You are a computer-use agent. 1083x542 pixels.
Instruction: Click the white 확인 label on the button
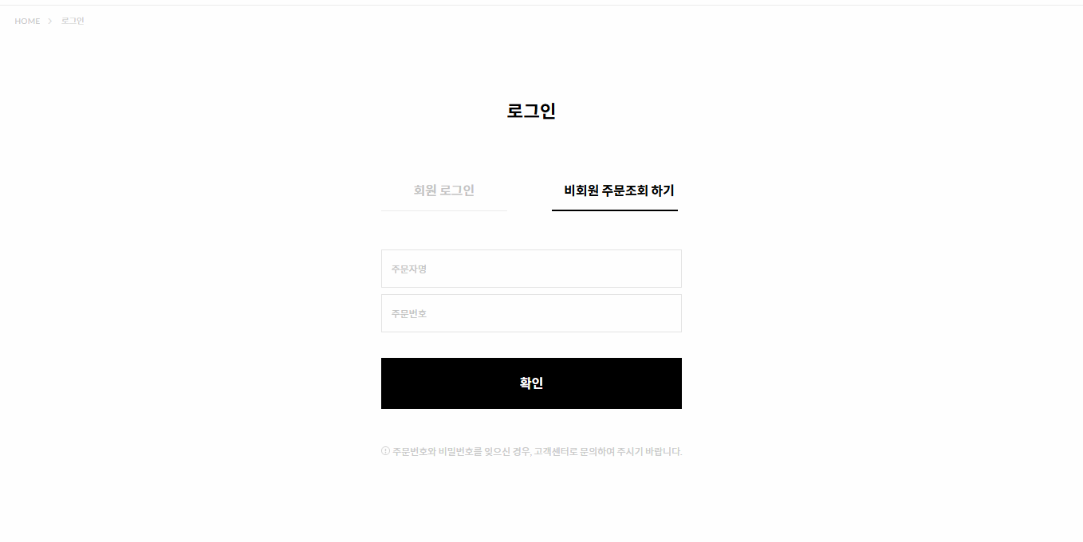click(x=531, y=383)
